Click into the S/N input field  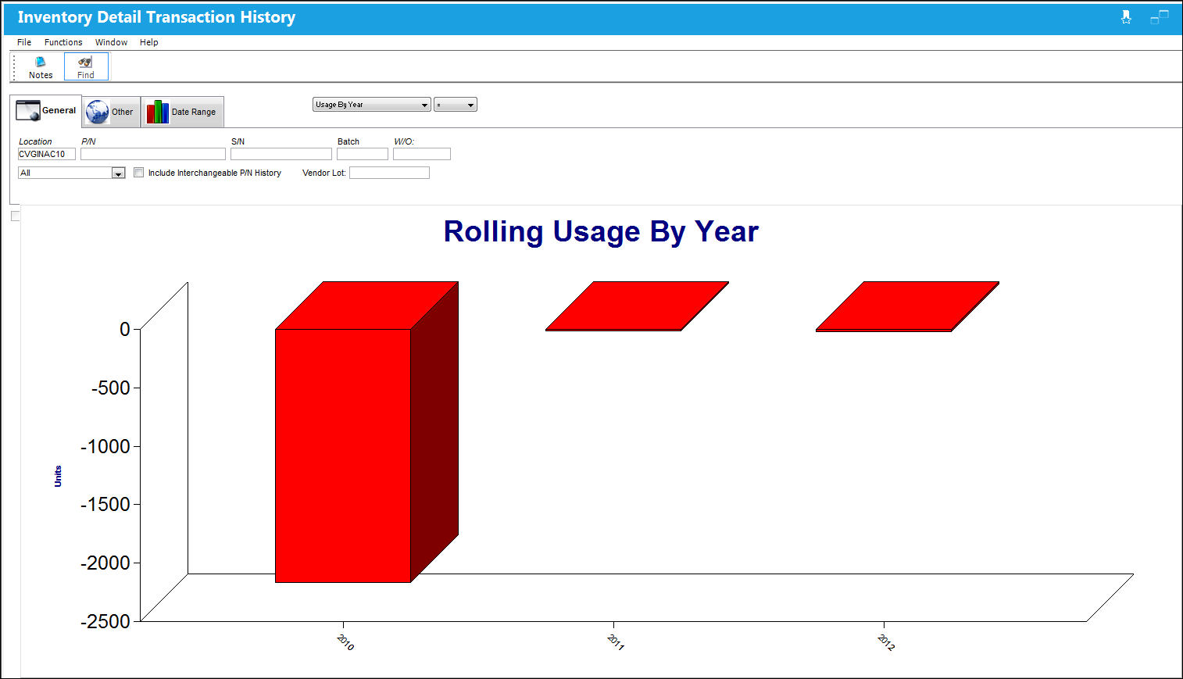[x=281, y=154]
